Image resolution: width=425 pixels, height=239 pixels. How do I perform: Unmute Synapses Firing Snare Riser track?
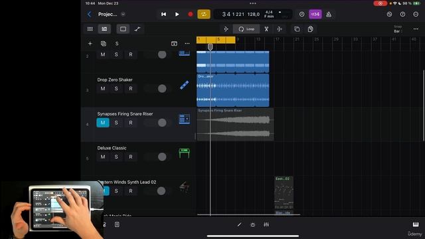click(103, 123)
